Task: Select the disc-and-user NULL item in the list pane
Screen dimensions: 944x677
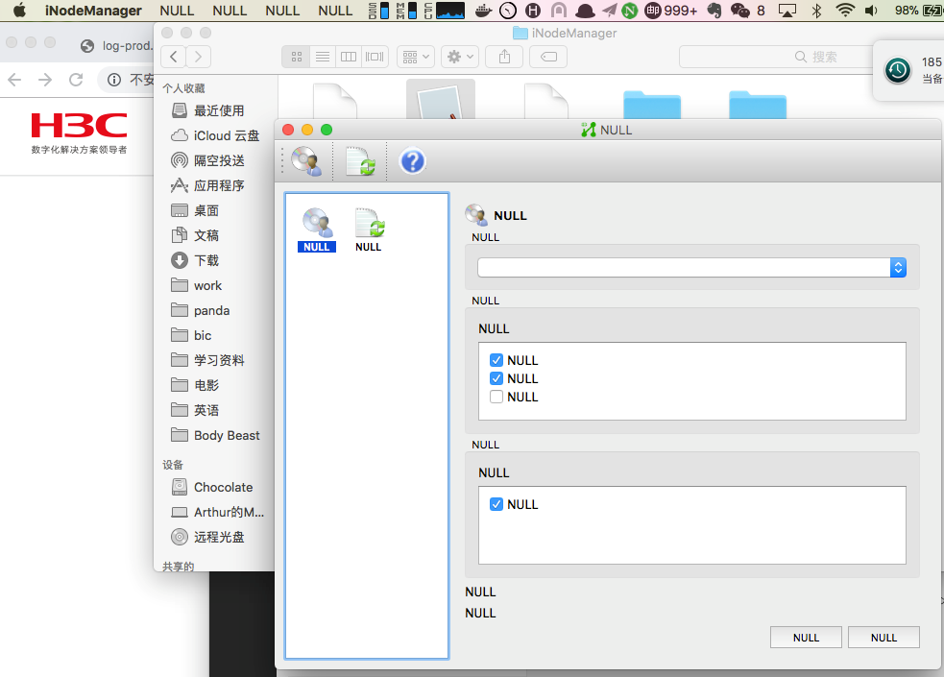Action: tap(317, 230)
